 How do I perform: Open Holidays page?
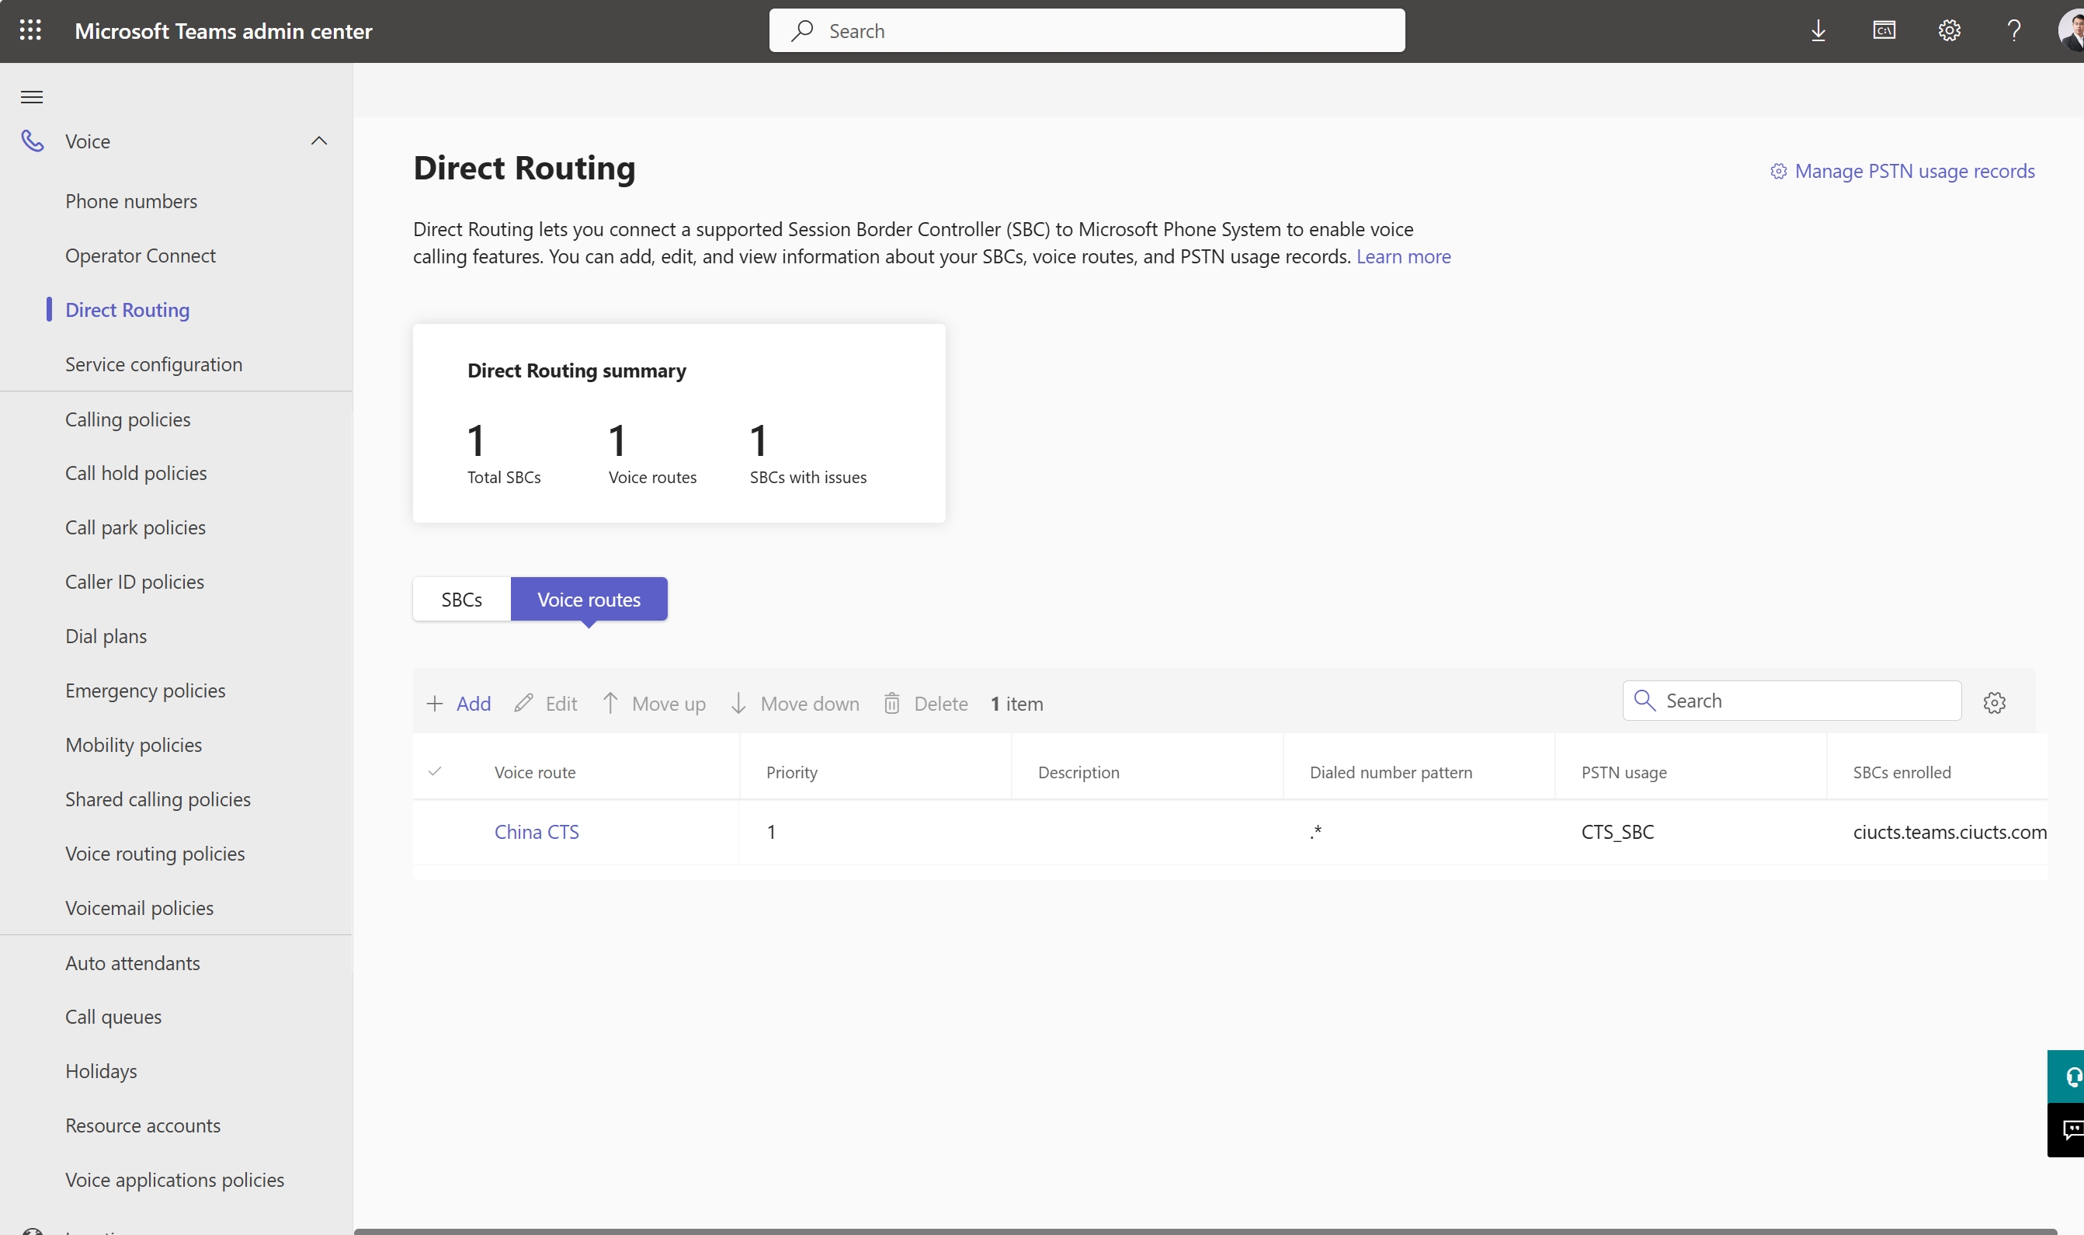(102, 1071)
